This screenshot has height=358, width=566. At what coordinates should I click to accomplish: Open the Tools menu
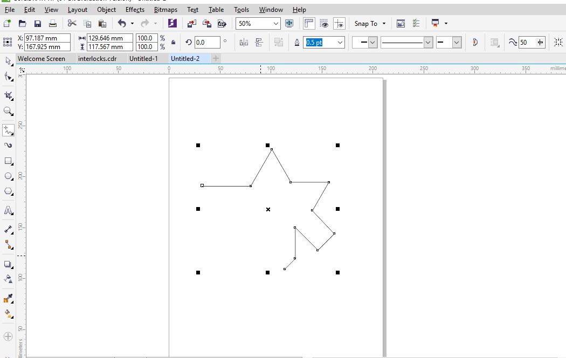pyautogui.click(x=241, y=10)
